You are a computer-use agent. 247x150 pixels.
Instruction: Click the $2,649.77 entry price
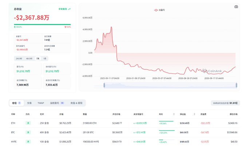pyautogui.click(x=117, y=123)
